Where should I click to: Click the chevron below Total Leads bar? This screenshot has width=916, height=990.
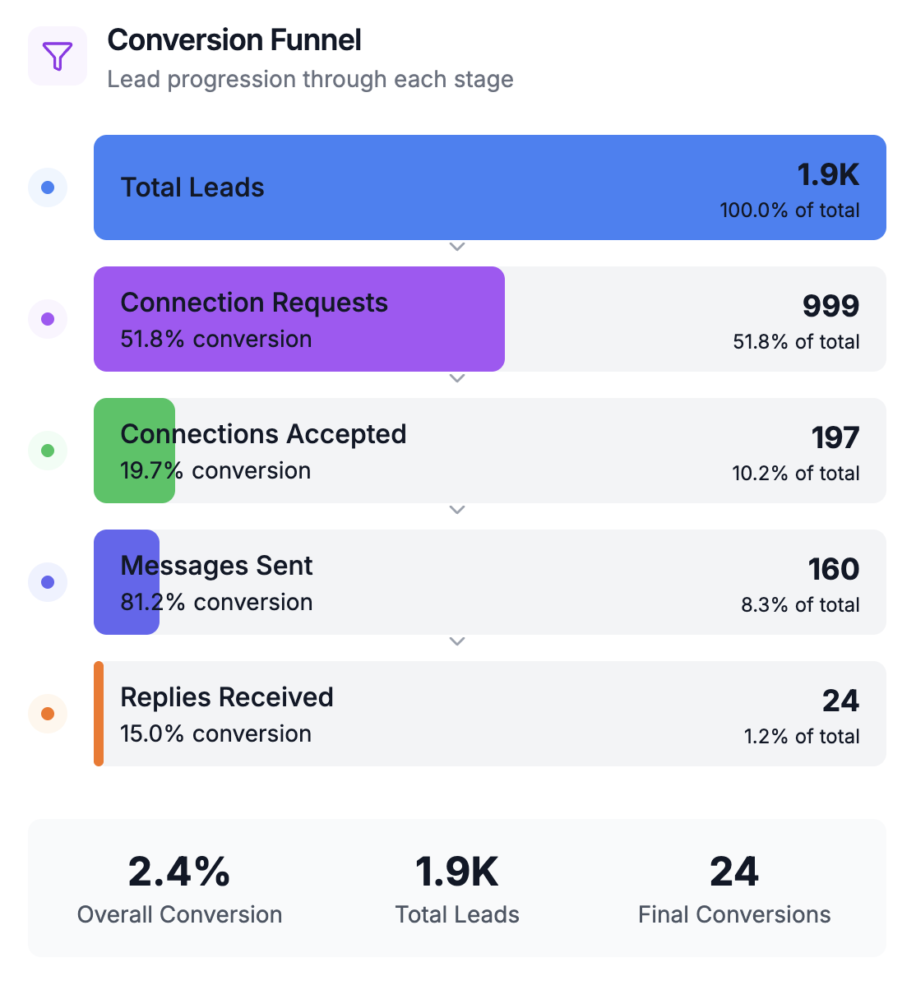click(x=458, y=247)
